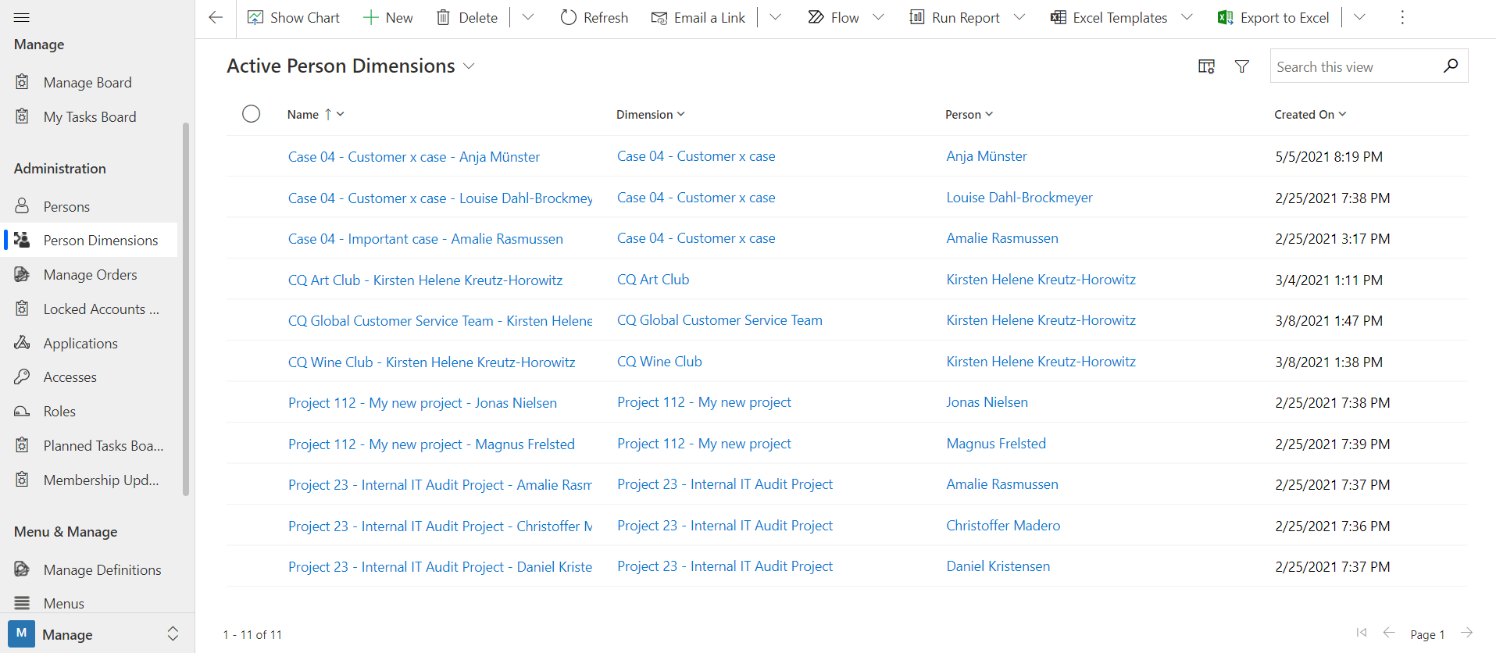Screen dimensions: 1496x653
Task: Open the hamburger site map menu
Action: [x=22, y=17]
